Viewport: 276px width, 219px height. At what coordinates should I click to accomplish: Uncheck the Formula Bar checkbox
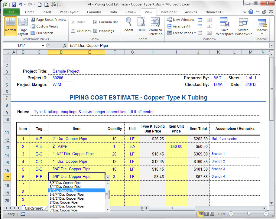[x=96, y=22]
